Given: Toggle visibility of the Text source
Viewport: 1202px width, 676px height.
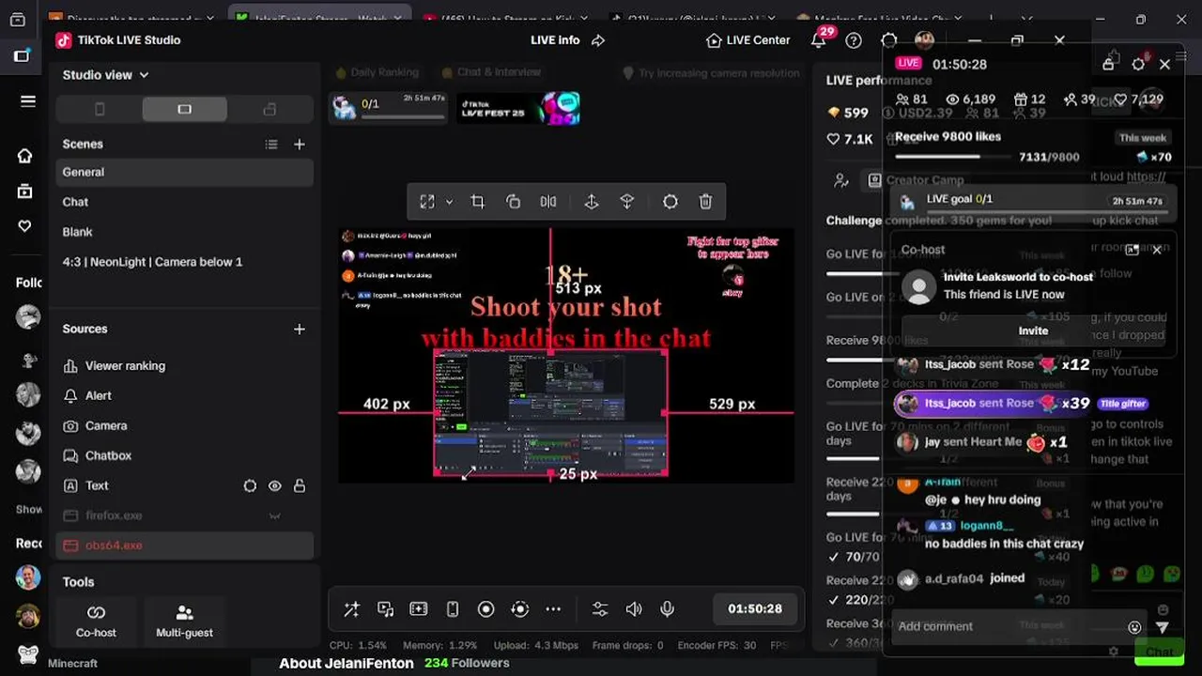Looking at the screenshot, I should coord(275,486).
